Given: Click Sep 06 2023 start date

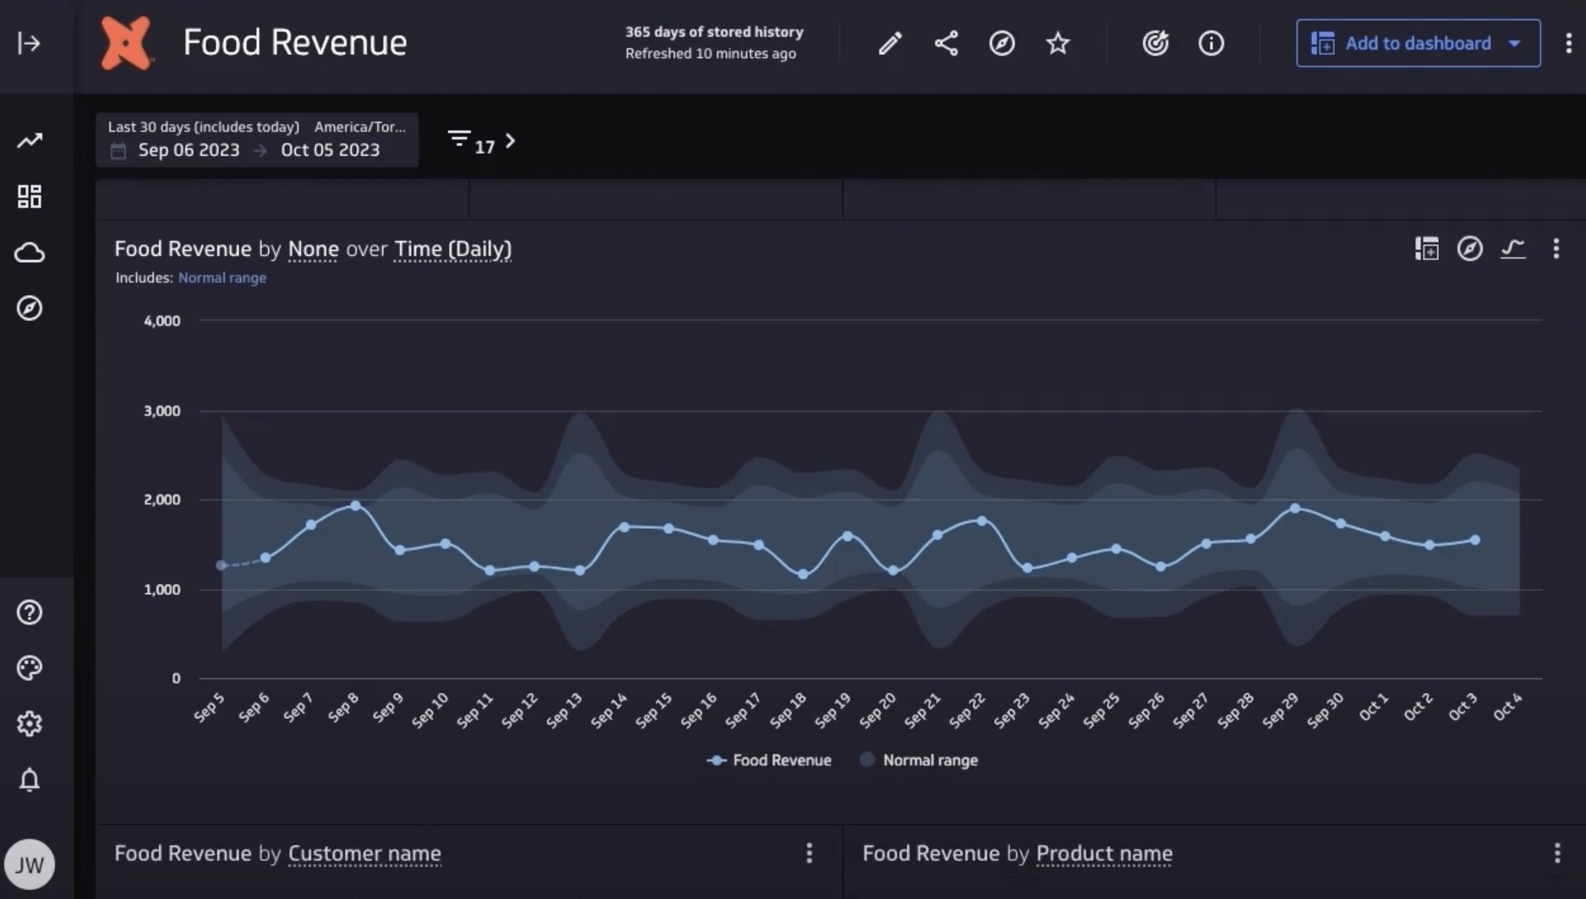Looking at the screenshot, I should click(189, 150).
